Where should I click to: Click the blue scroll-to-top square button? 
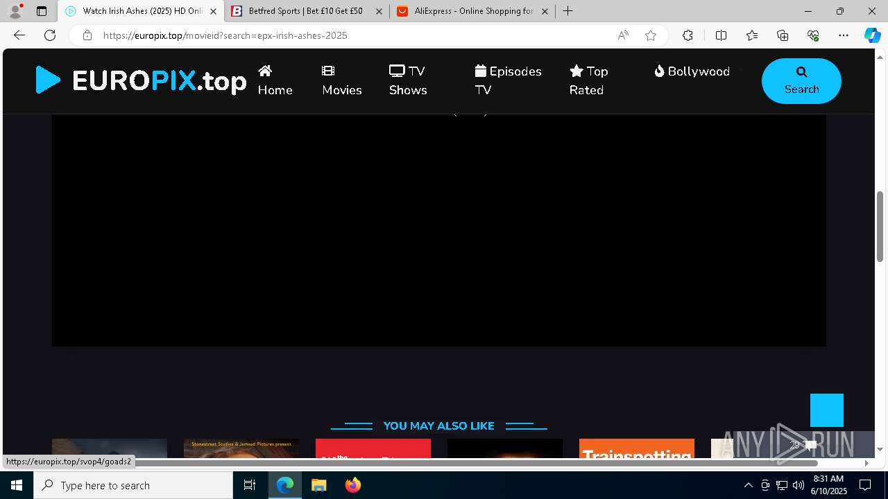(x=827, y=410)
